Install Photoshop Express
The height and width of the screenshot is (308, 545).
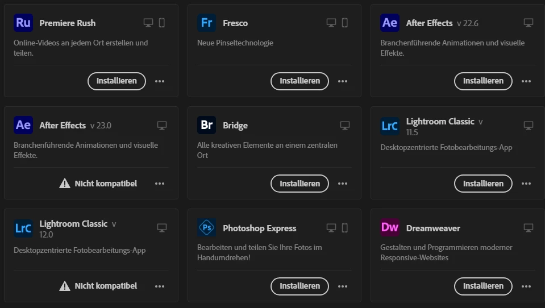(299, 286)
